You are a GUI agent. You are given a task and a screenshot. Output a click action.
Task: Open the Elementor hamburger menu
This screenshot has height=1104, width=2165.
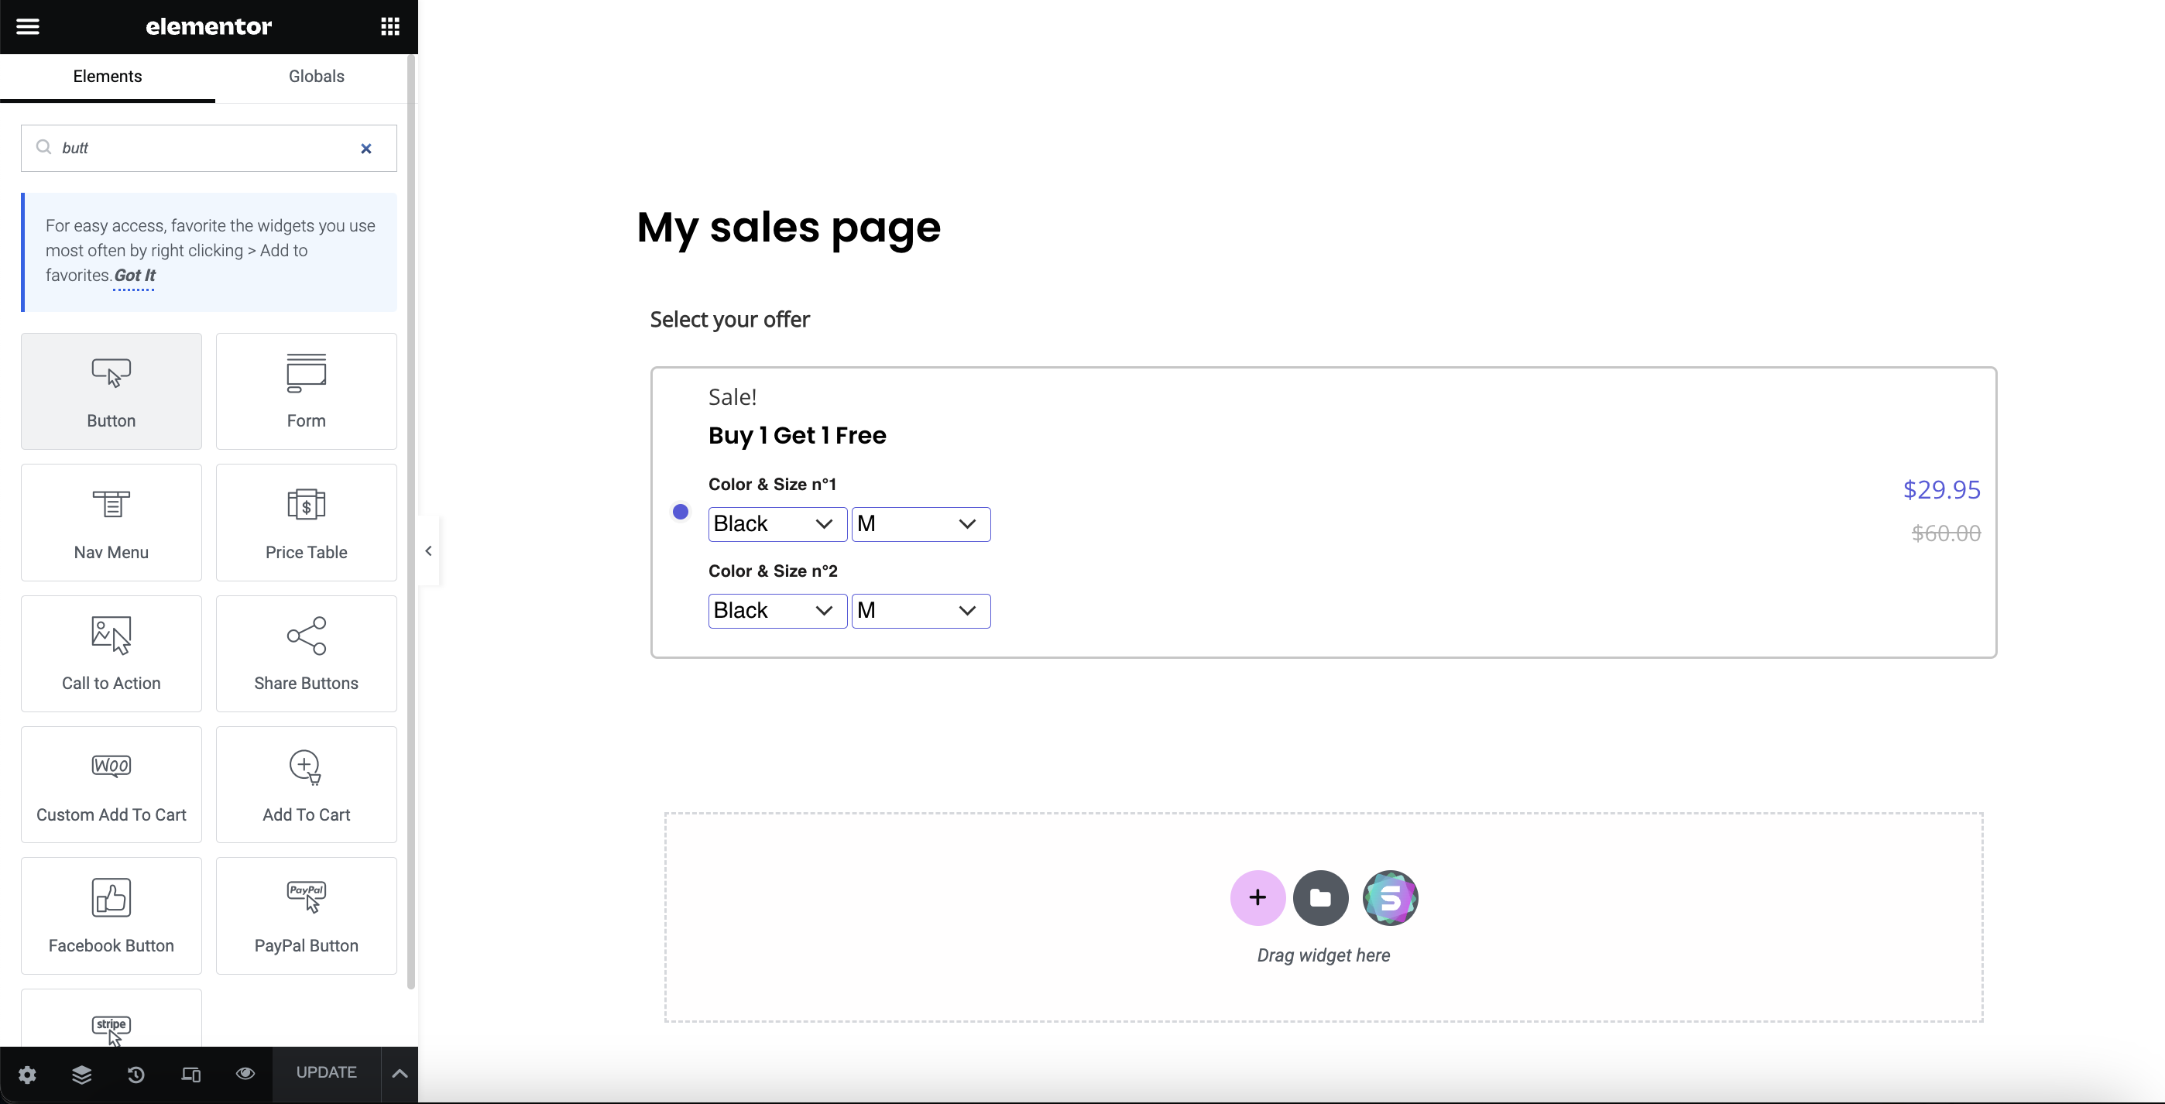click(x=28, y=26)
